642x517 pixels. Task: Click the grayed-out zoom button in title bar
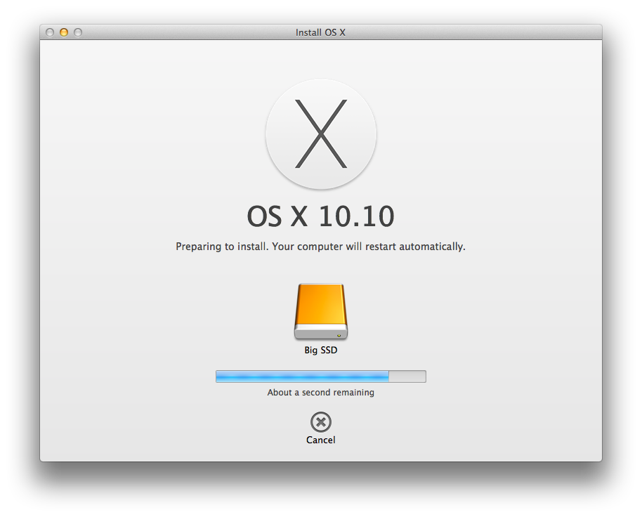click(78, 32)
